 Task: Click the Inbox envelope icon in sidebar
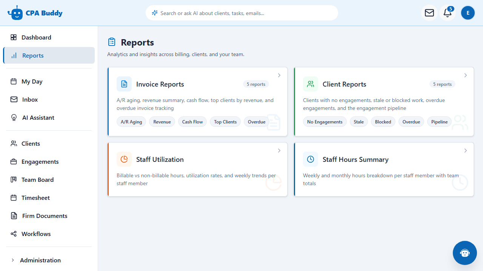pyautogui.click(x=14, y=99)
